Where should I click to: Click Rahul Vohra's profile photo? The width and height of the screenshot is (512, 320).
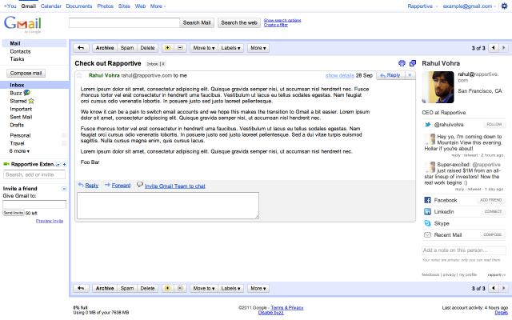(x=438, y=87)
